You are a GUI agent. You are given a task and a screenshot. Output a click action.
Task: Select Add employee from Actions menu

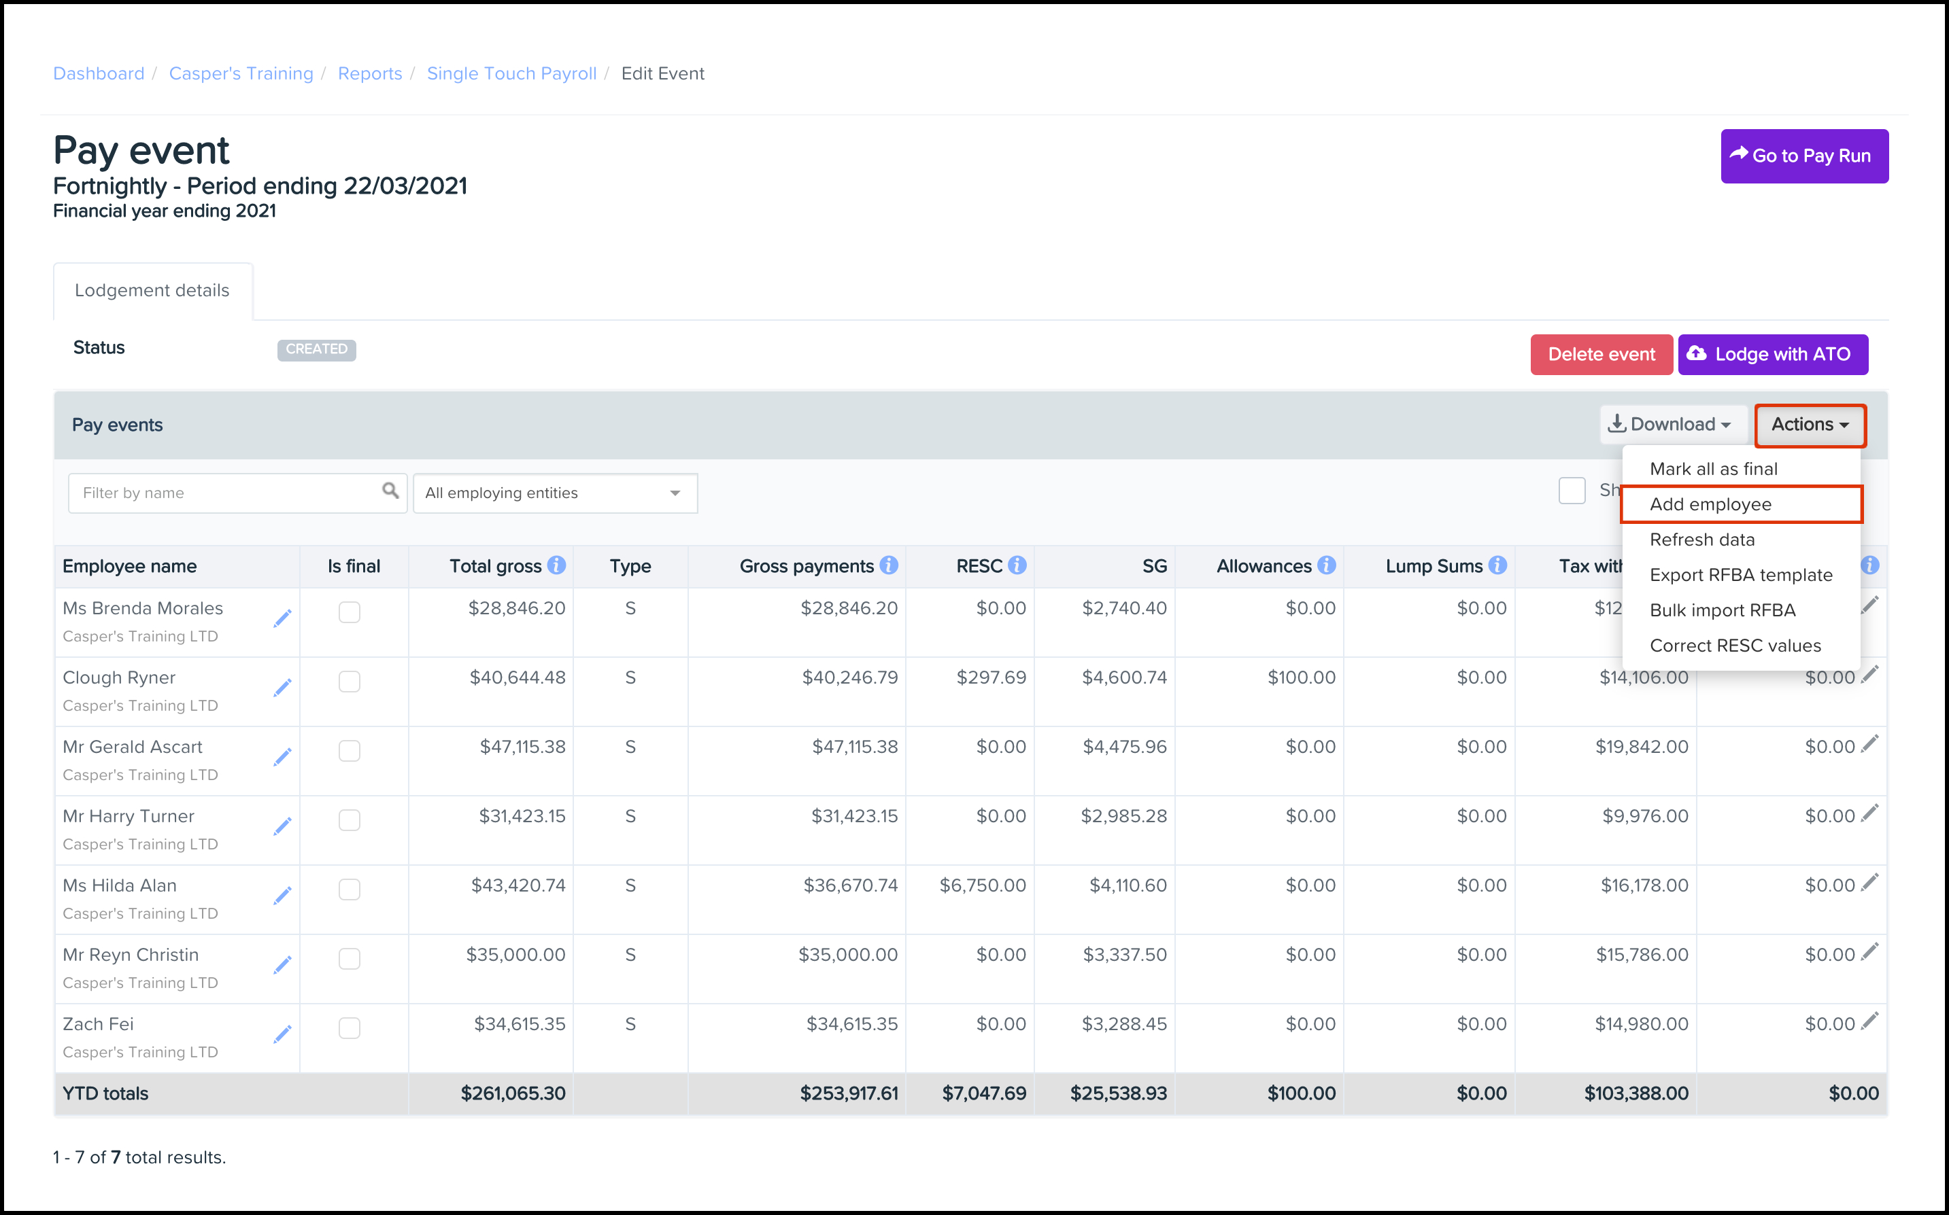tap(1710, 505)
